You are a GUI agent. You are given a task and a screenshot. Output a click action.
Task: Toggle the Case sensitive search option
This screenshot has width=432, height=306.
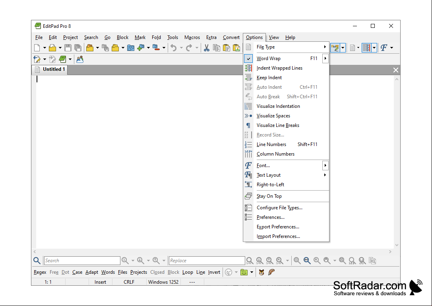pyautogui.click(x=77, y=272)
